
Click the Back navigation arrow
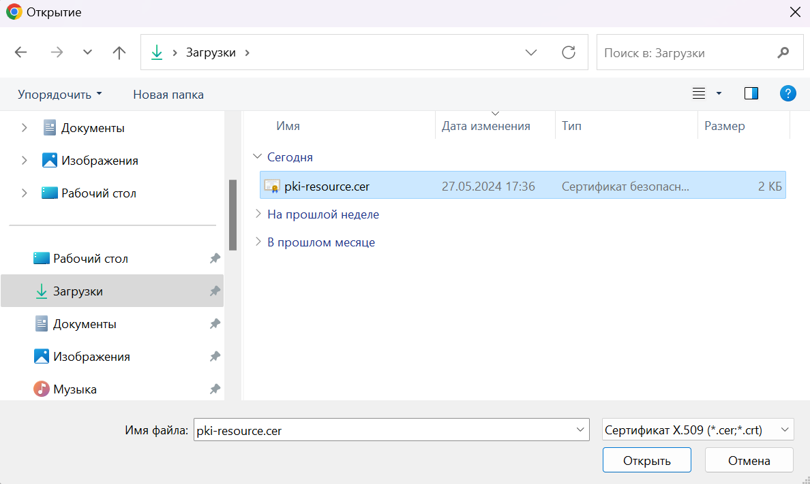21,53
